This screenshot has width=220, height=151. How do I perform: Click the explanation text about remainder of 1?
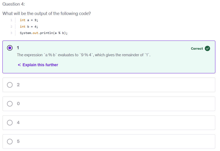(x=83, y=55)
